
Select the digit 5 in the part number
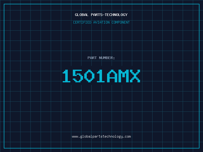pyautogui.click(x=78, y=76)
